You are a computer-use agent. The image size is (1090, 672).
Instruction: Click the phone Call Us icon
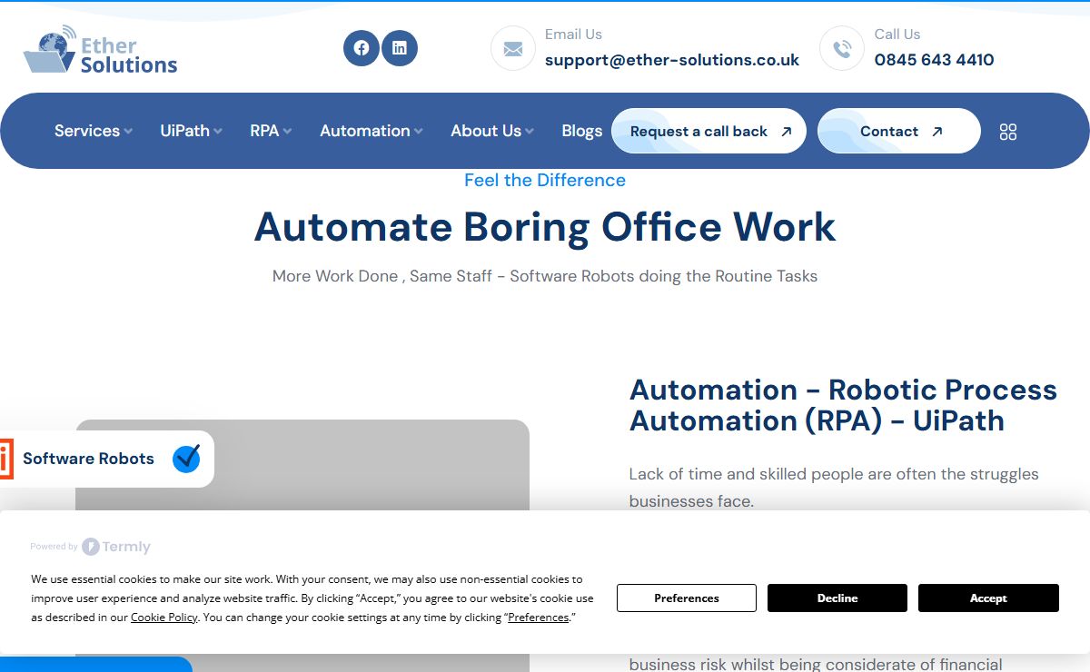coord(842,48)
